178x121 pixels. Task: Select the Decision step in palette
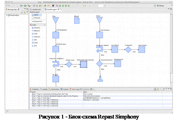tap(36, 37)
